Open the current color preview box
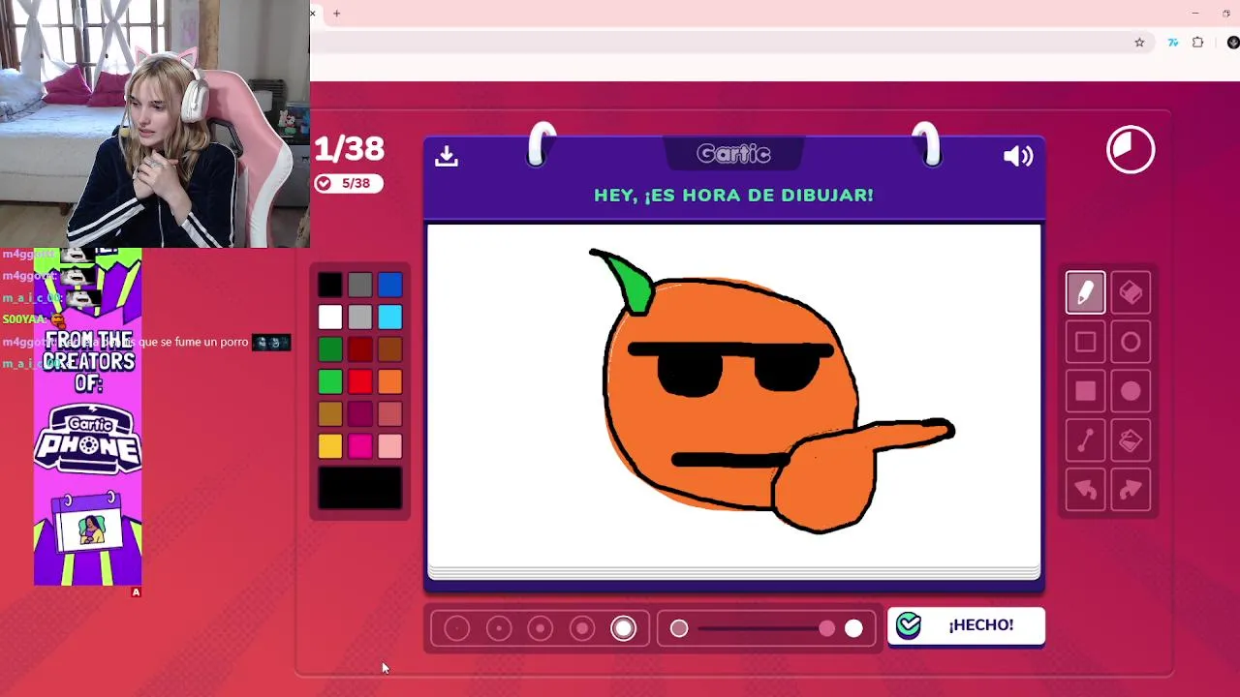 (360, 488)
